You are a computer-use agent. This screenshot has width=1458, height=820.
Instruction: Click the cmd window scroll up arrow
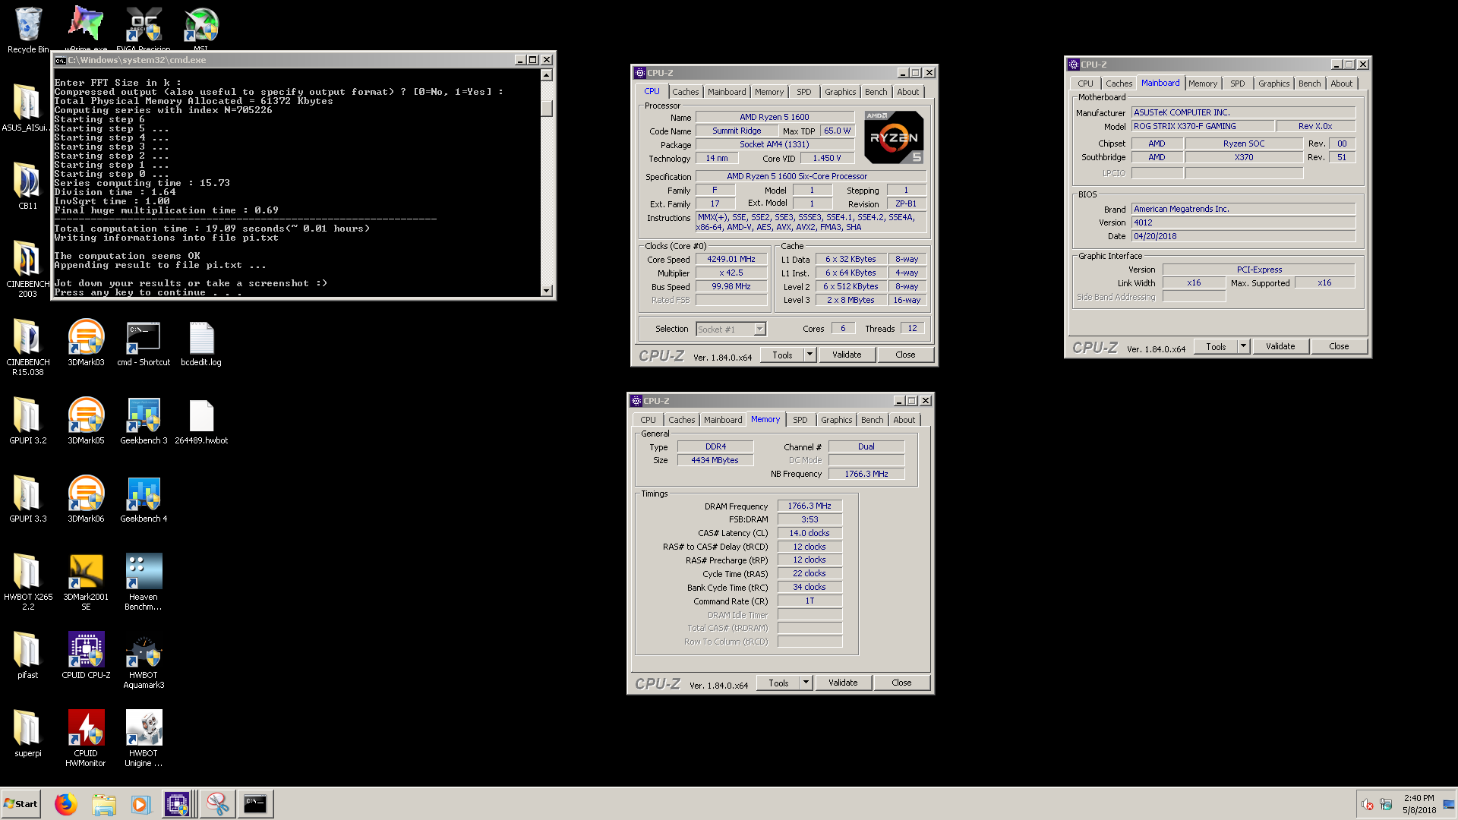pyautogui.click(x=546, y=75)
